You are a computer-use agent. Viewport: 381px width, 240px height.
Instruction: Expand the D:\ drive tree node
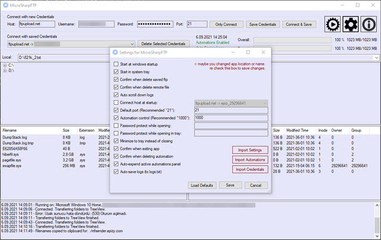click(5, 71)
